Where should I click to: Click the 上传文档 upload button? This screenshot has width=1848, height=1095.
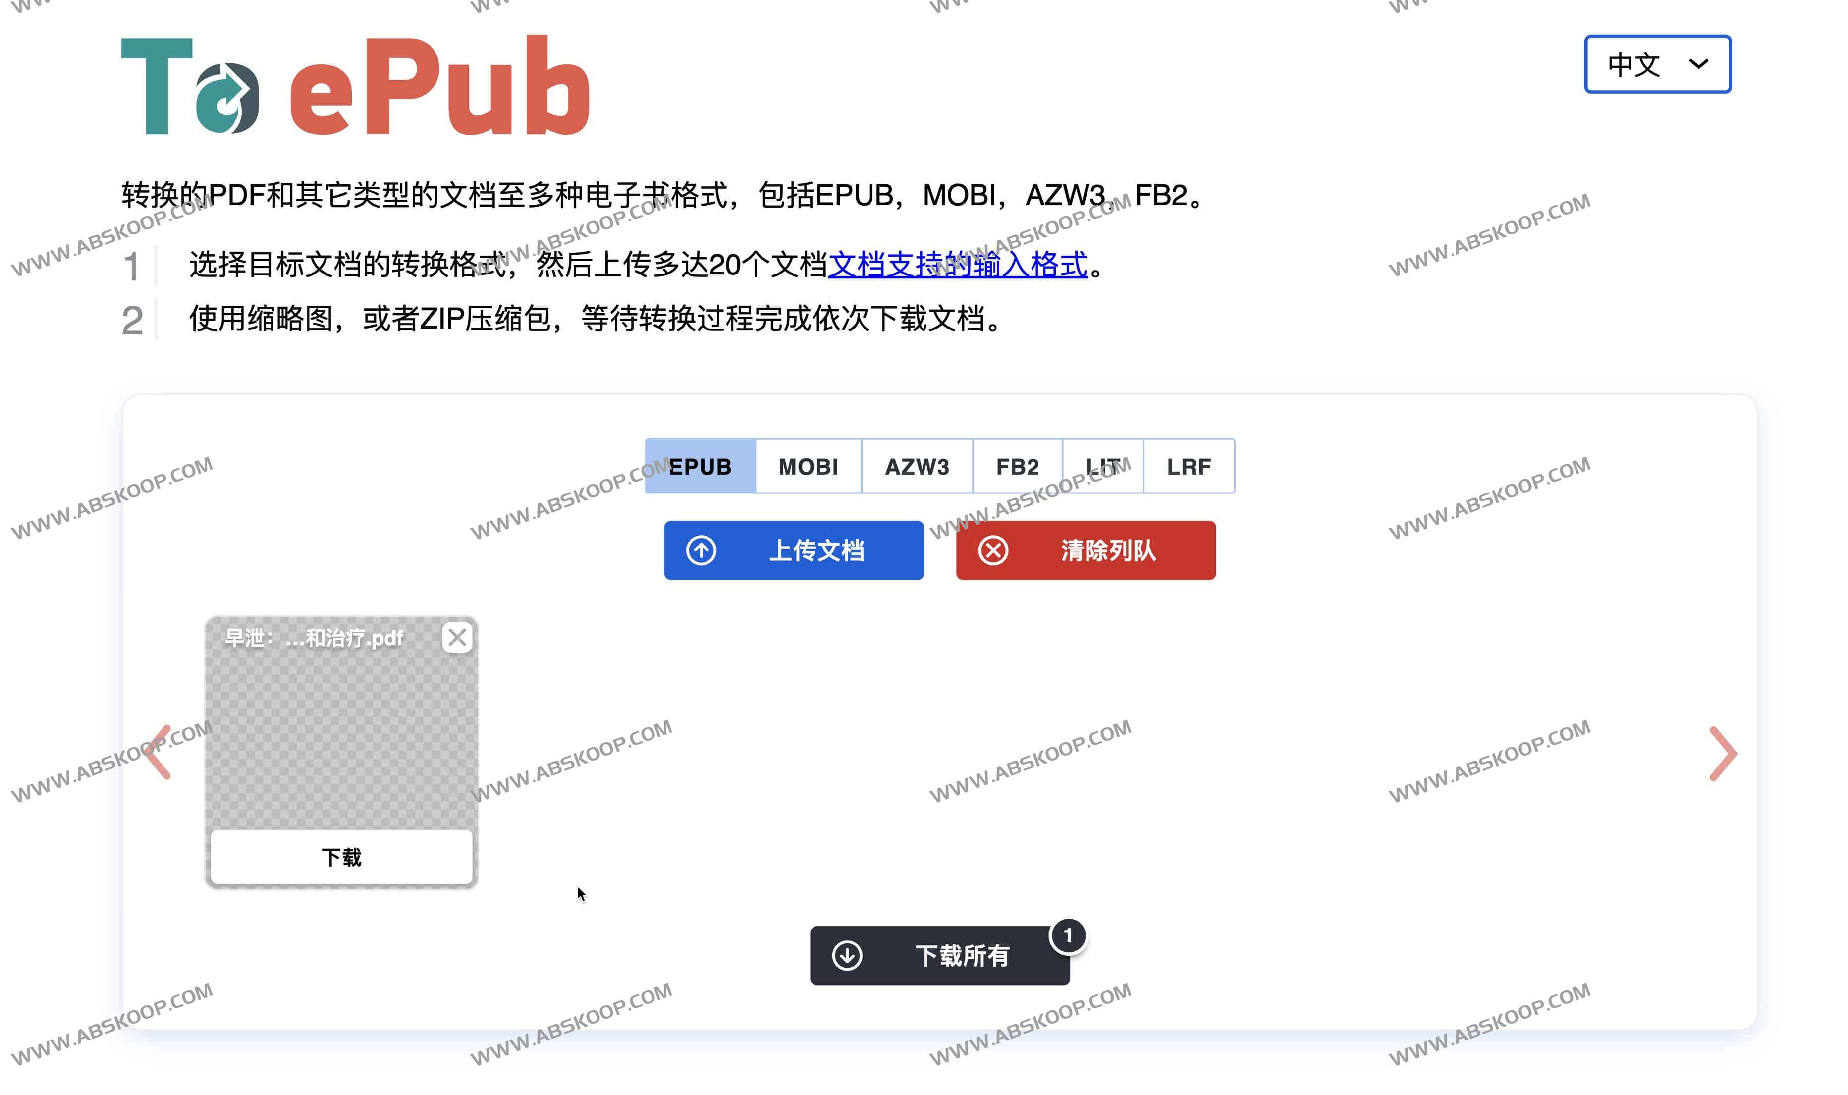click(793, 549)
